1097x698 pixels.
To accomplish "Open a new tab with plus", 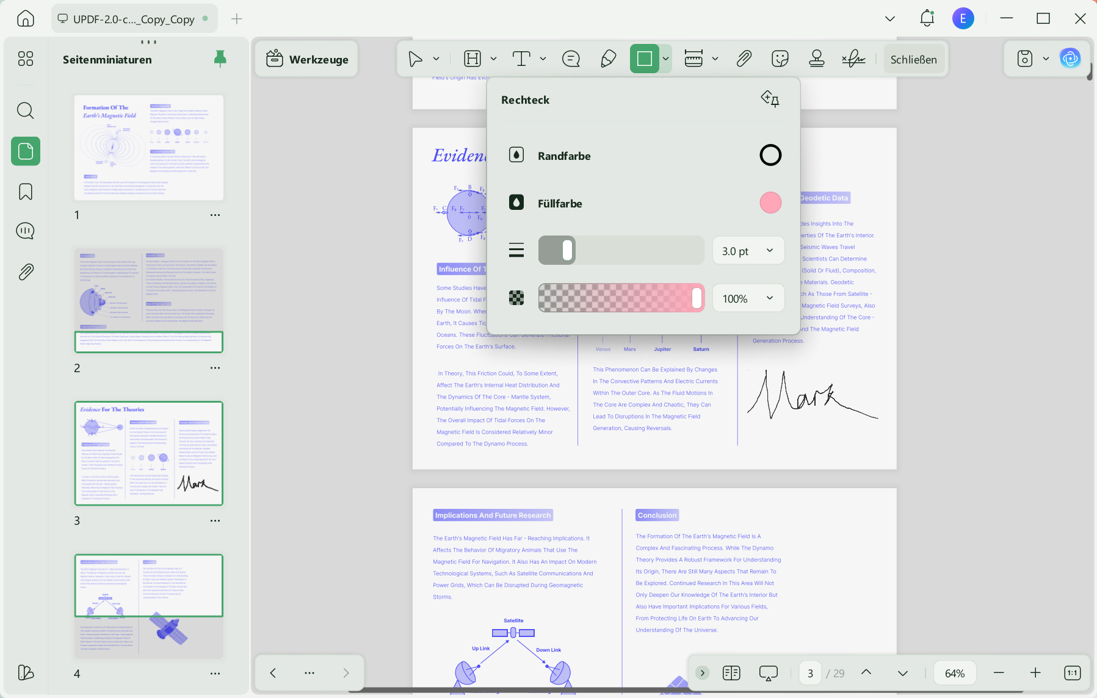I will click(237, 19).
